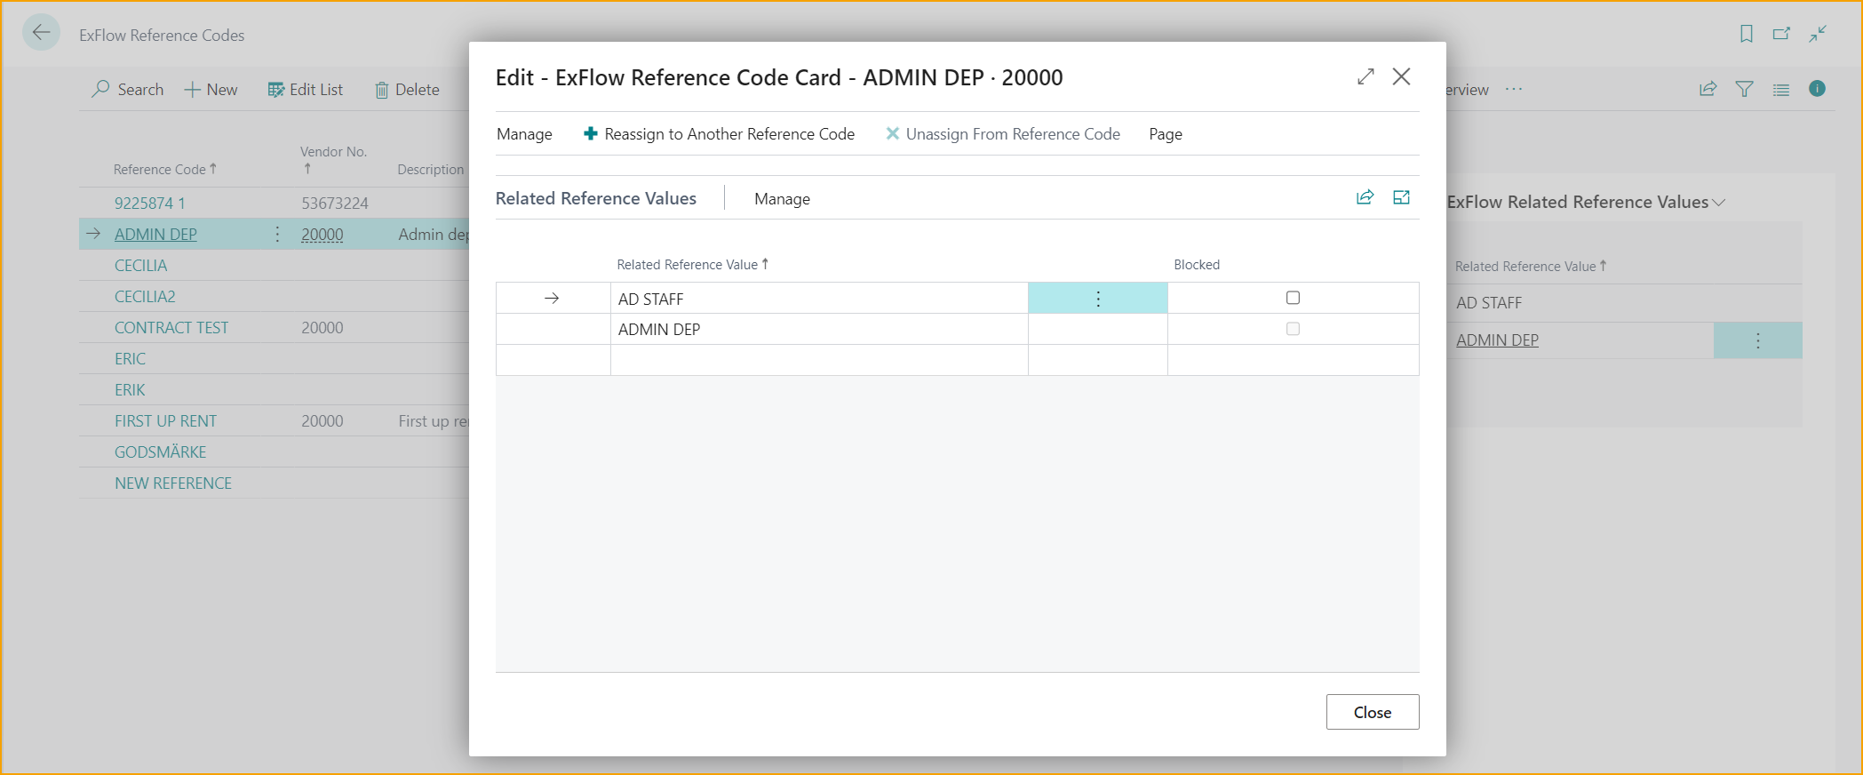Open reference code 9225874 1
The height and width of the screenshot is (775, 1863).
[149, 204]
